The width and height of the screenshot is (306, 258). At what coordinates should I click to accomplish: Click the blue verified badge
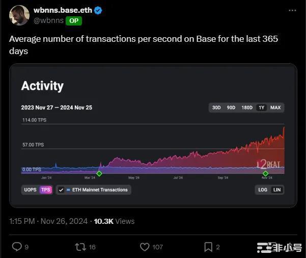(98, 10)
